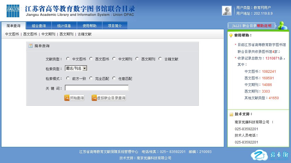This screenshot has height=163, width=291.
Task: Click the user avatar icon
Action: pos(227,11)
